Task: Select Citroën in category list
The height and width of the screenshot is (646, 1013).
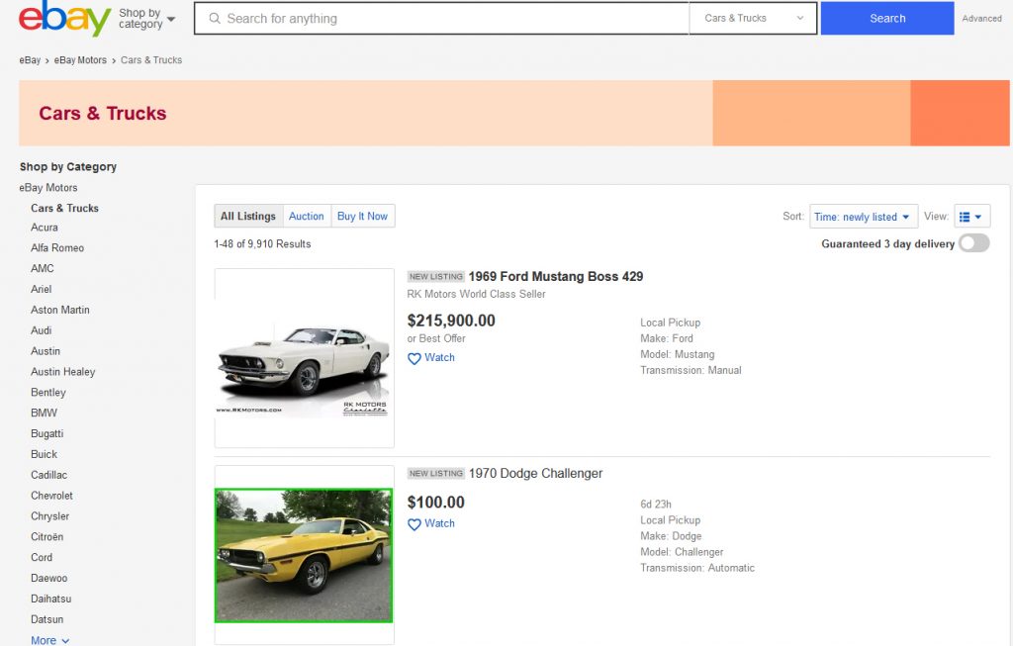Action: click(47, 537)
